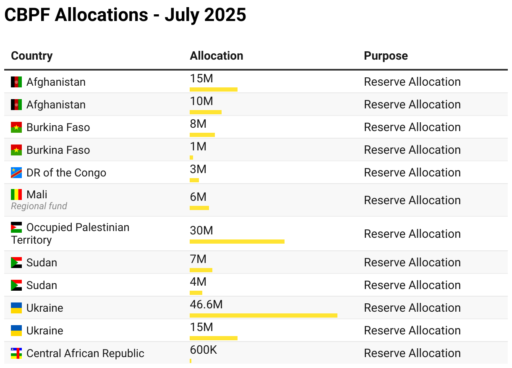Click the "Regional fund" note under Mali

(x=39, y=206)
